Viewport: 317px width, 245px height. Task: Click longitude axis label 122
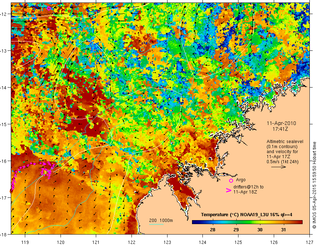(131, 242)
